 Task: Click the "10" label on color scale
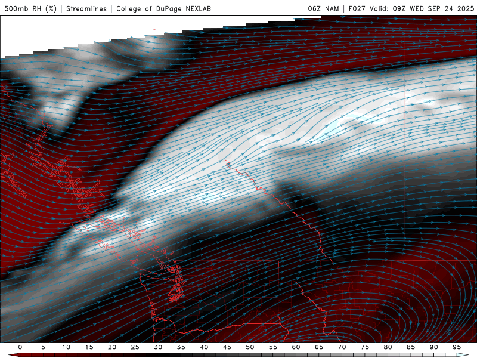coord(66,347)
